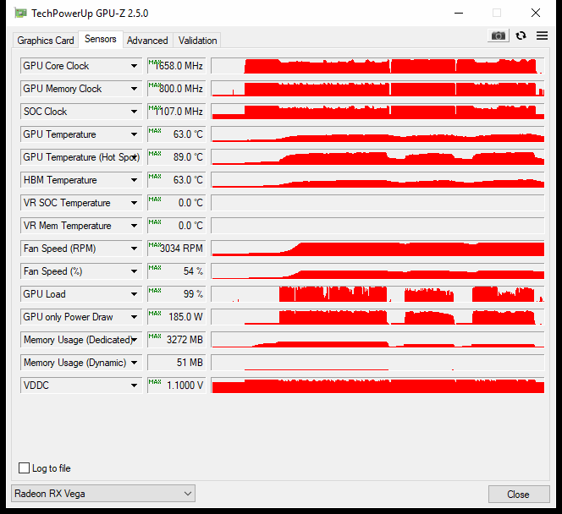Expand the VR SOC Temperature dropdown

pyautogui.click(x=134, y=203)
